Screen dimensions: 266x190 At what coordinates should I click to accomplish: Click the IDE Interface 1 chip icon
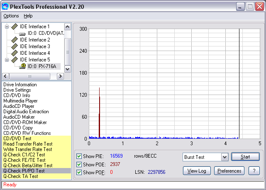click(15, 27)
